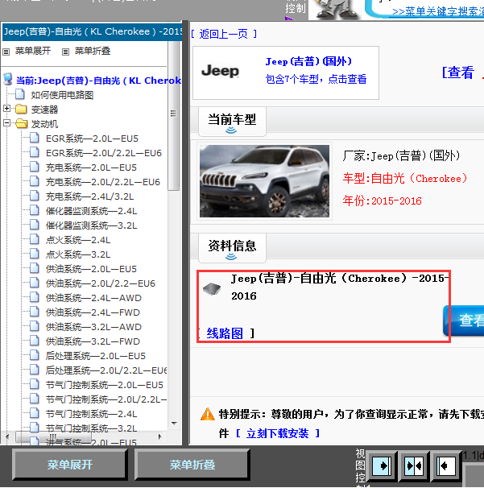
Task: Select 后处理系统—2.0L—EU5 entry
Action: (96, 356)
